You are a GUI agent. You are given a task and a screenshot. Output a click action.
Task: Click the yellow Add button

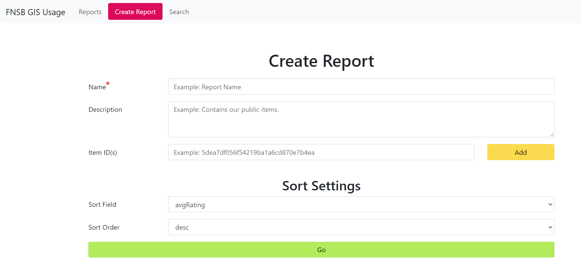(521, 152)
